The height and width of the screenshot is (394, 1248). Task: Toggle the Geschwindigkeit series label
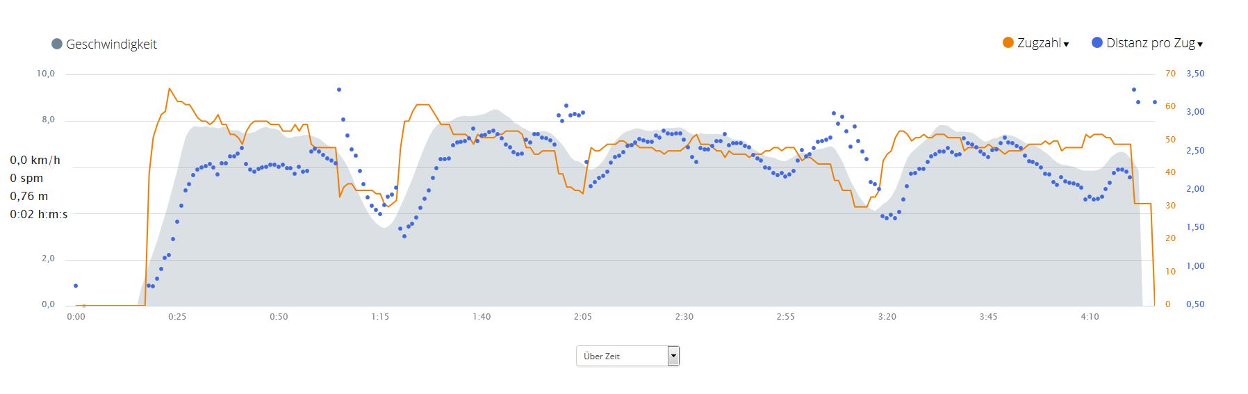click(x=111, y=44)
